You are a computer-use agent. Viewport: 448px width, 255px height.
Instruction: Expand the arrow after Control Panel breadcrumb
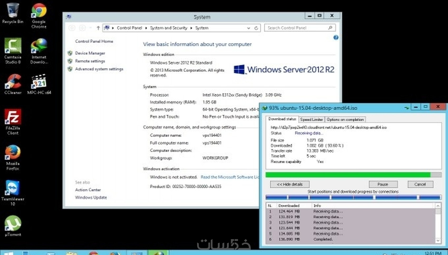point(146,28)
